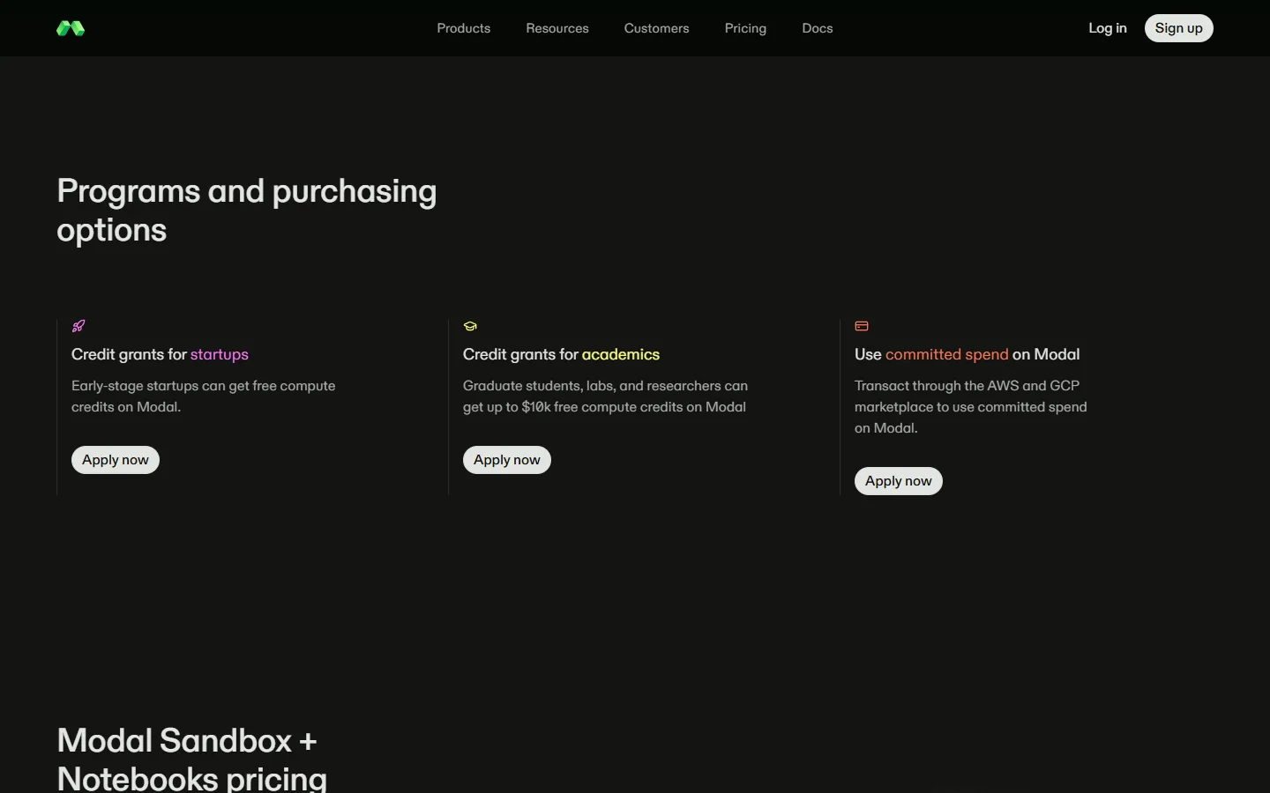Click the Sign up button
Screen dimensions: 1270x793
(x=1179, y=28)
